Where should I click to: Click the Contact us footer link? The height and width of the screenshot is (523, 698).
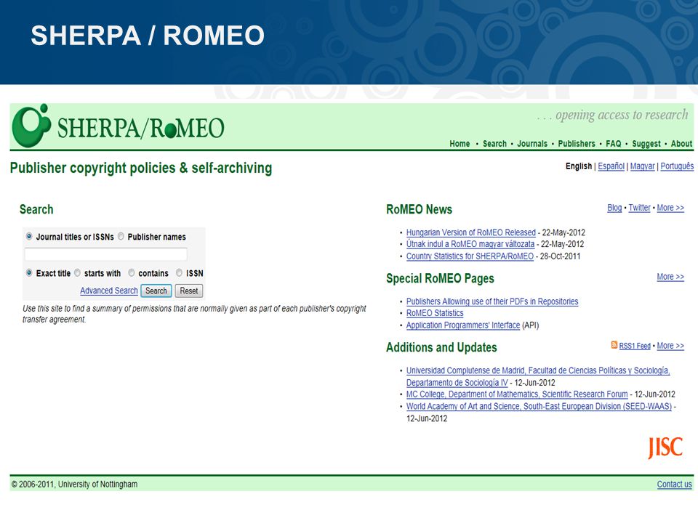pyautogui.click(x=675, y=485)
